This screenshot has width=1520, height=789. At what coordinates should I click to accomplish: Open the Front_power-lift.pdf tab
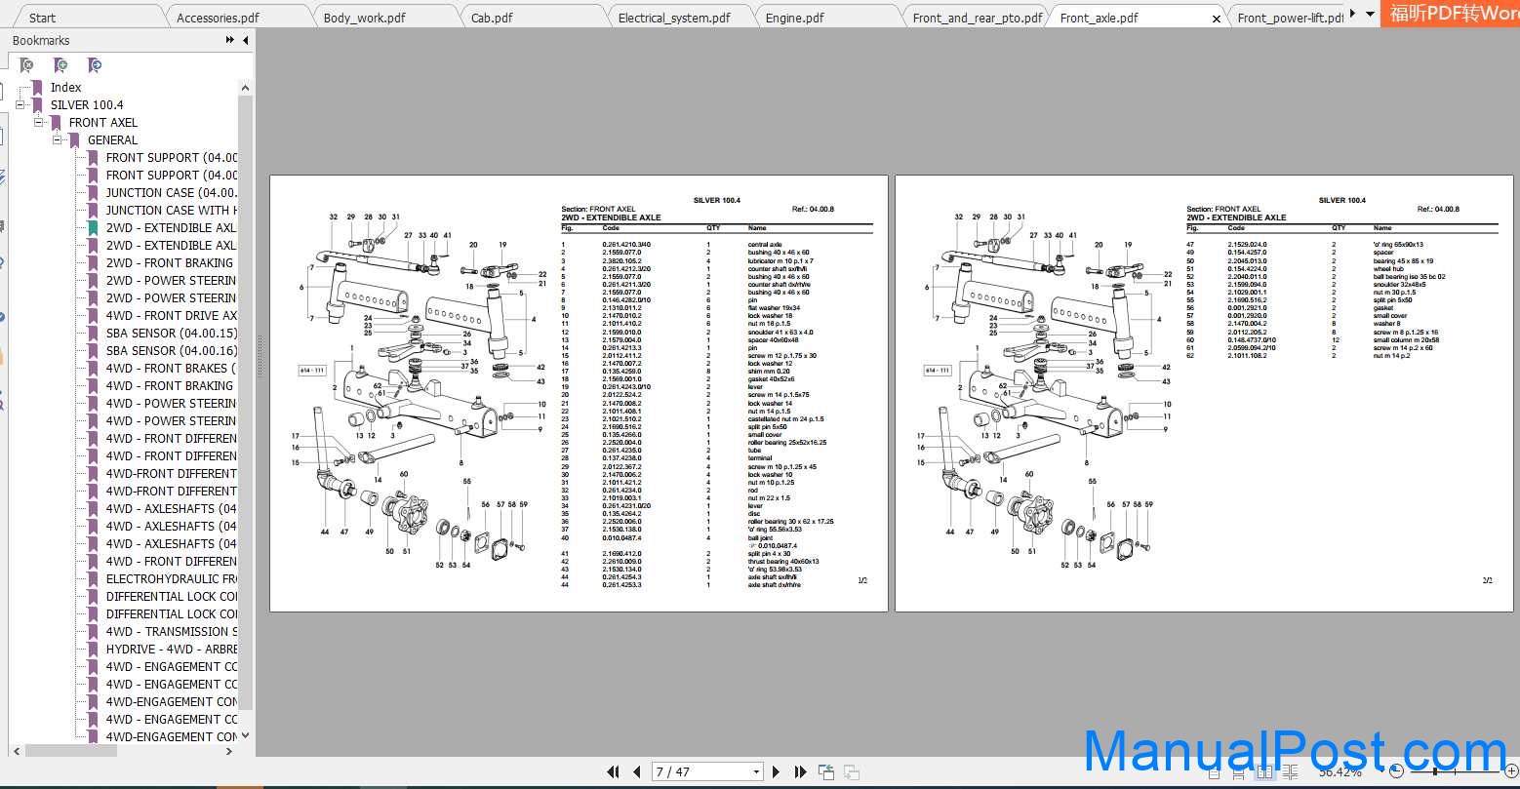point(1290,18)
